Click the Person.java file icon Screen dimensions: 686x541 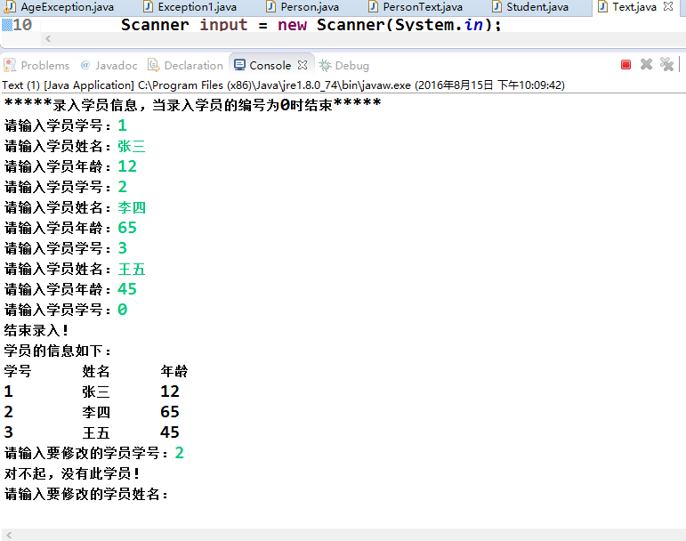tap(271, 6)
